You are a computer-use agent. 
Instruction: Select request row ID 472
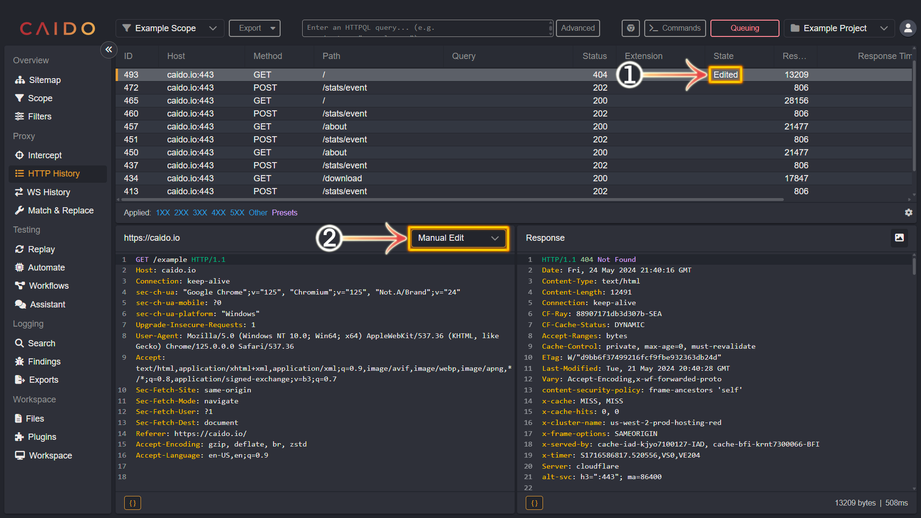pyautogui.click(x=514, y=88)
